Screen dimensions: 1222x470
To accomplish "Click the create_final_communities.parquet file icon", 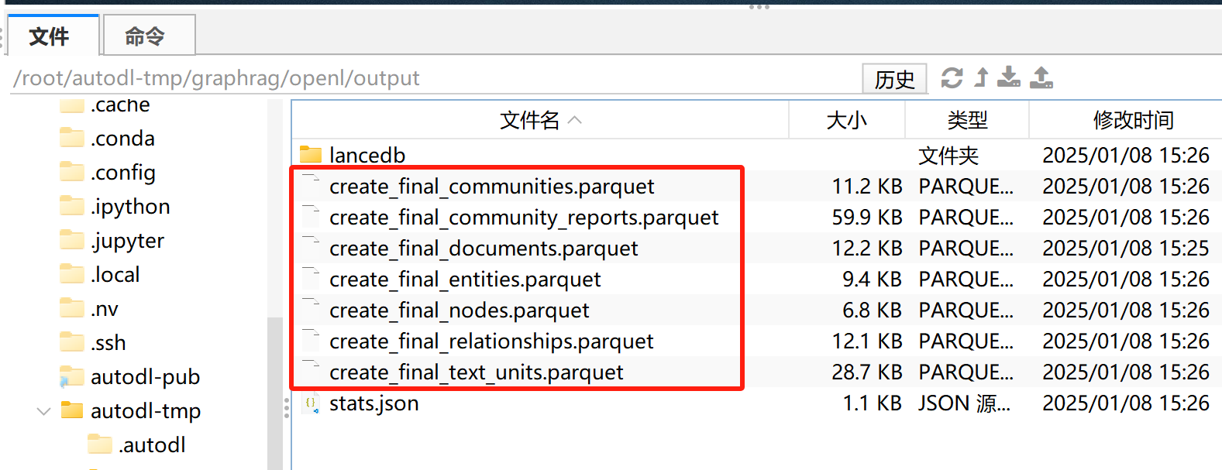I will [x=311, y=186].
